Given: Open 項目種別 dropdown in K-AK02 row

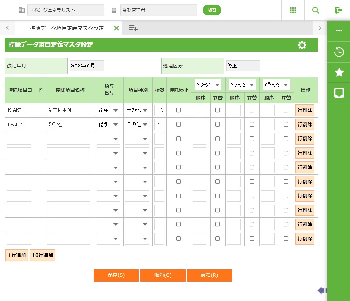Looking at the screenshot, I should click(x=137, y=125).
